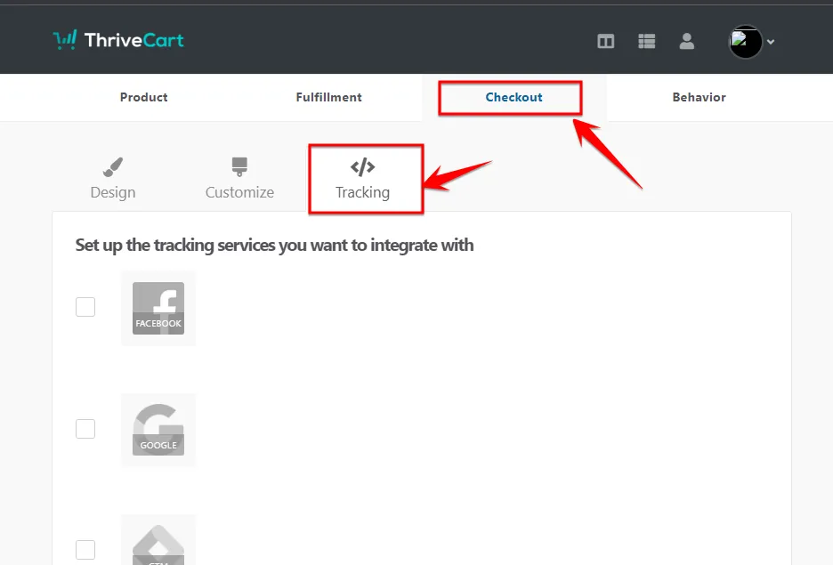The height and width of the screenshot is (565, 833).
Task: Enable the Facebook tracking checkbox
Action: pyautogui.click(x=85, y=307)
